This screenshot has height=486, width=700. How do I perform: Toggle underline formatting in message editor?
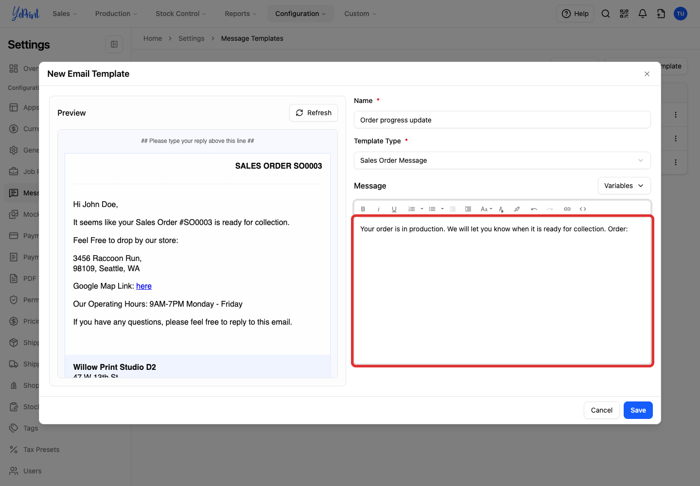coord(394,209)
